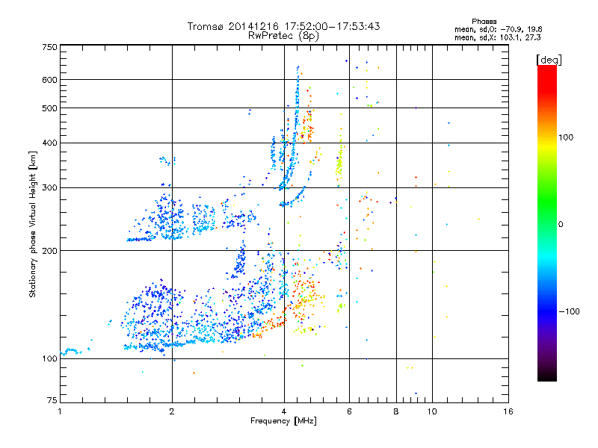
Task: Click the "Stationary phase Virtual Height [km]" axis label
Action: point(33,224)
